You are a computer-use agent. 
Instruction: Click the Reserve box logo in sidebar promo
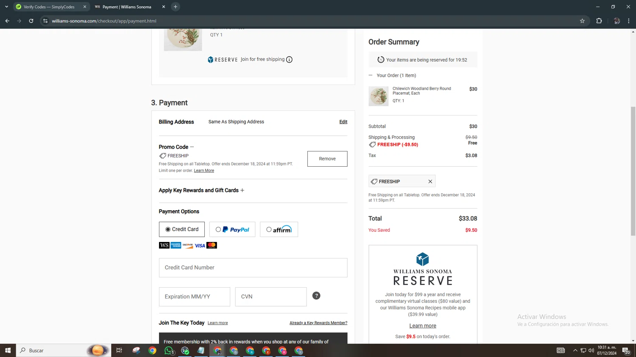[423, 259]
